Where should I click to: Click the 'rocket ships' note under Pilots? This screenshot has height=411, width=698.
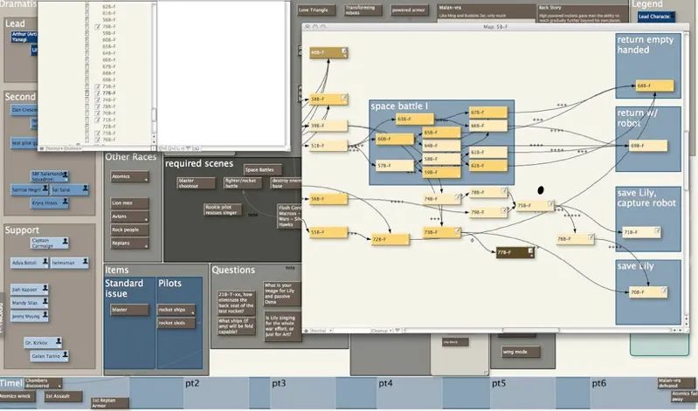point(176,310)
